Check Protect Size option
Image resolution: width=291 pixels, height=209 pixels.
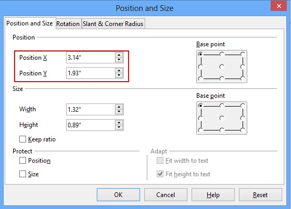coord(22,174)
